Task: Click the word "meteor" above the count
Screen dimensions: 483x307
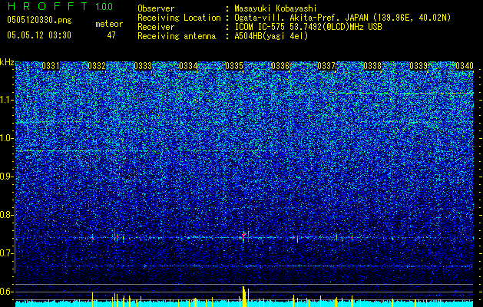Action: [x=109, y=24]
